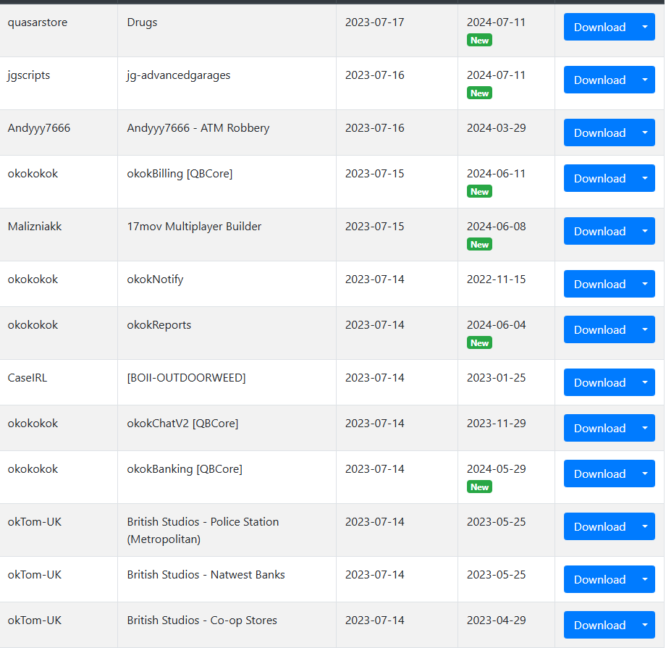666x648 pixels.
Task: Click the New badge in Drugs row
Action: [479, 41]
